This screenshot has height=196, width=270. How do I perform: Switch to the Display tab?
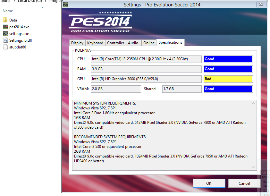click(x=77, y=42)
